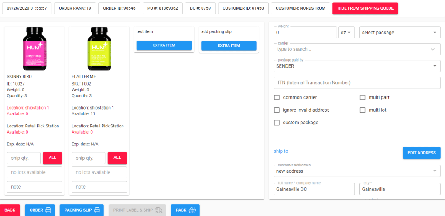The width and height of the screenshot is (445, 216).
Task: Go BACK using the red button
Action: tap(10, 210)
